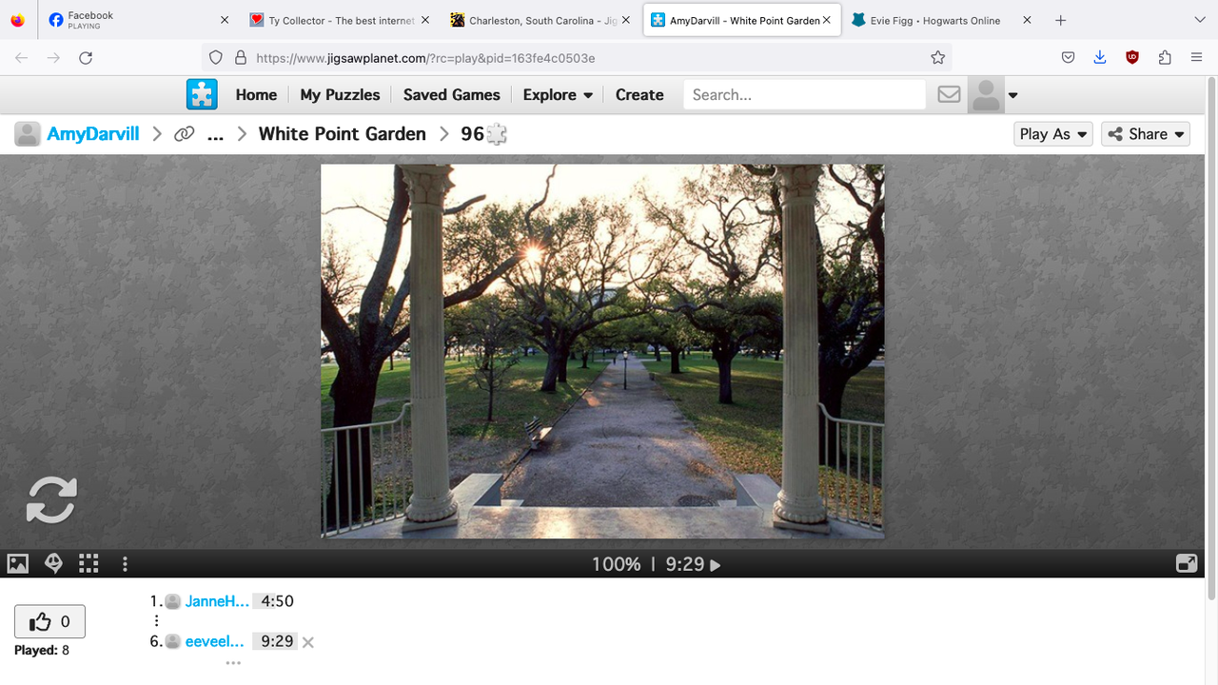Open the background image preview icon
Viewport: 1218px width, 685px height.
(x=17, y=563)
